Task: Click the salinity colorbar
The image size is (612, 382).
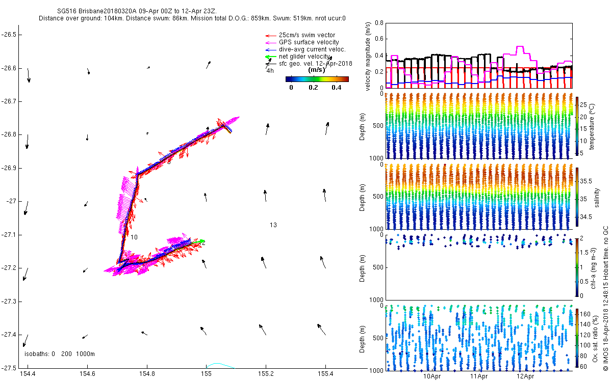Action: [577, 197]
